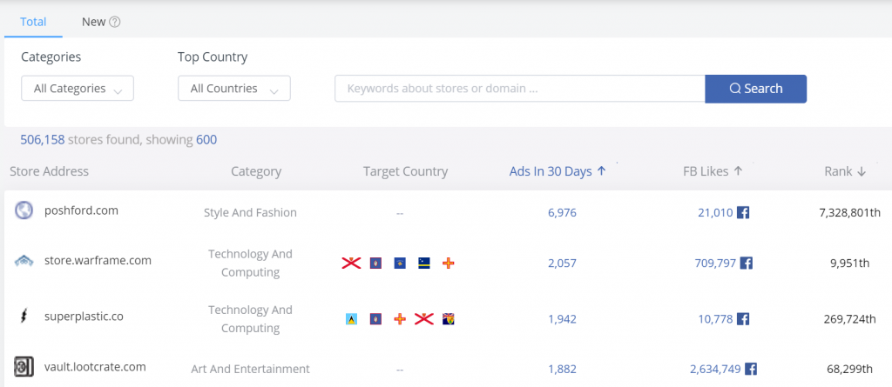The image size is (892, 387).
Task: Click third flag in store.warframe.com row
Action: [x=400, y=264]
